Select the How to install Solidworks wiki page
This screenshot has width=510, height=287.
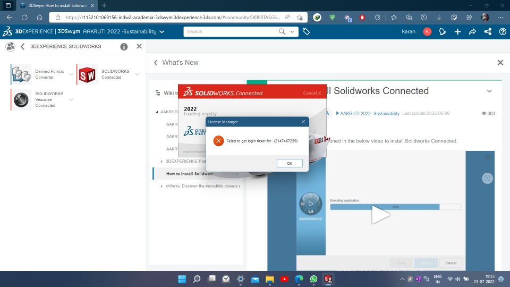pyautogui.click(x=198, y=174)
